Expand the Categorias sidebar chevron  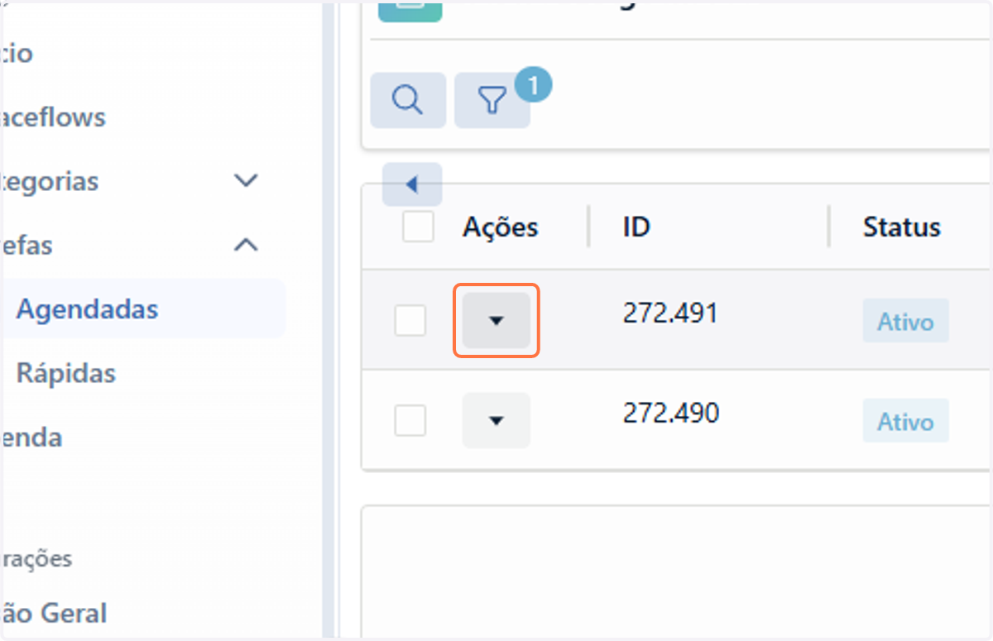tap(247, 180)
